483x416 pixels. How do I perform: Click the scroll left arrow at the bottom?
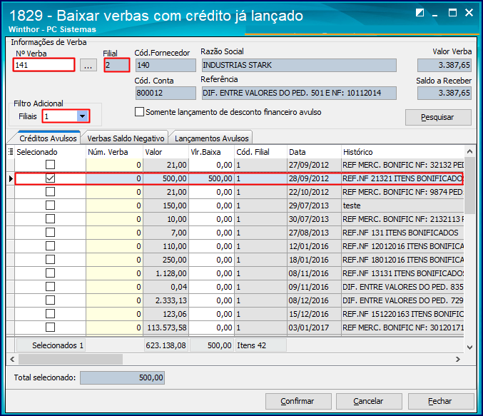(x=12, y=359)
